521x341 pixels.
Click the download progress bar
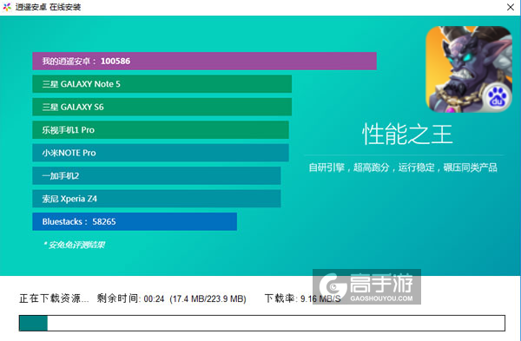[262, 323]
